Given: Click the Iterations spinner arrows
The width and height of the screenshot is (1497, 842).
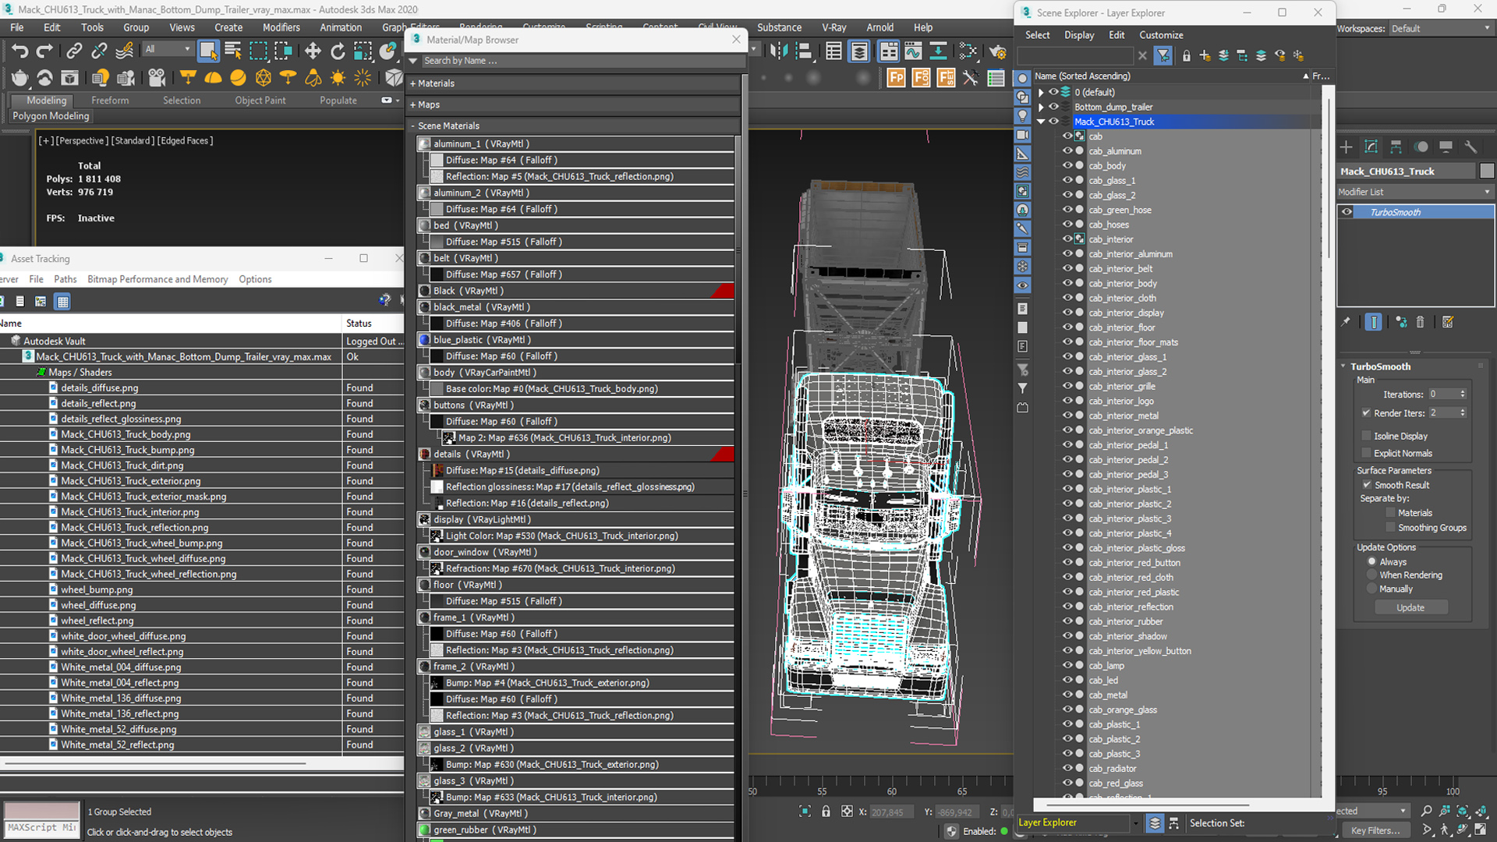Looking at the screenshot, I should [1463, 394].
